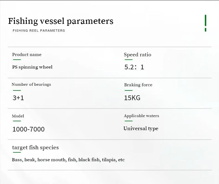Click the fish species list text
The width and height of the screenshot is (219, 184).
point(68,160)
